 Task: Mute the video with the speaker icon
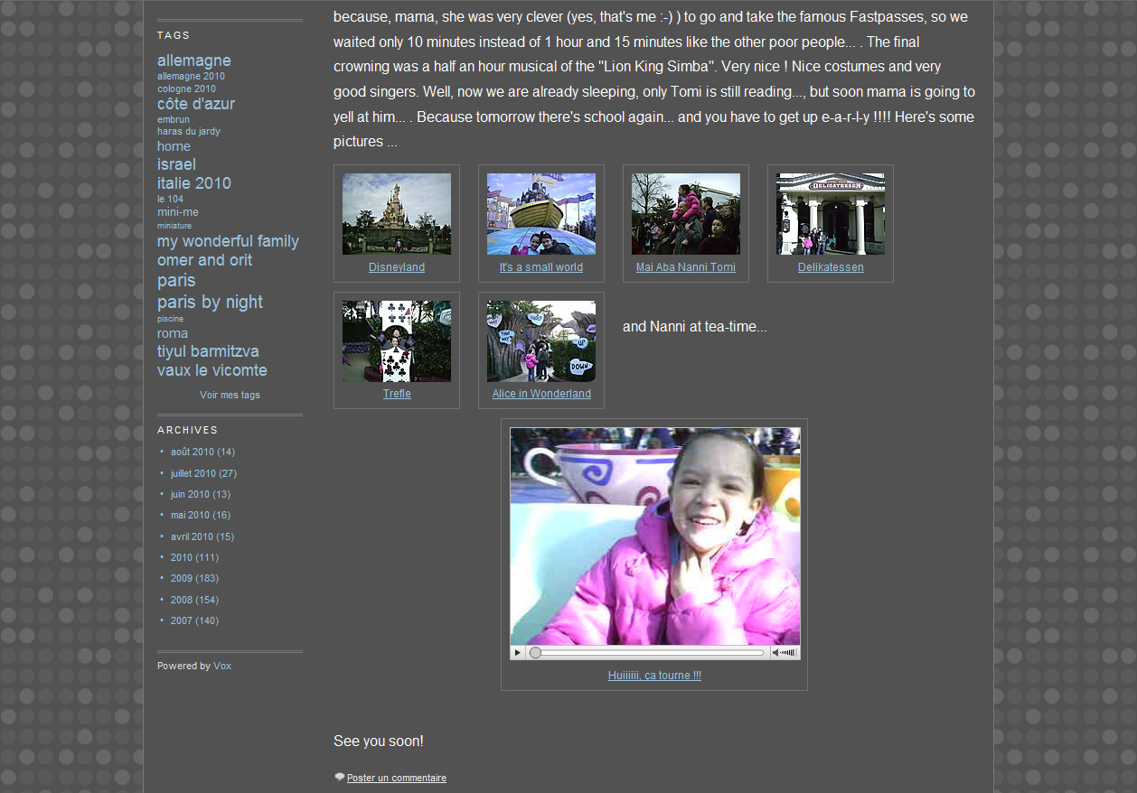point(777,652)
